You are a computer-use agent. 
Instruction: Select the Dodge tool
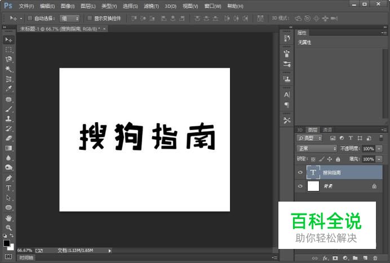click(8, 167)
